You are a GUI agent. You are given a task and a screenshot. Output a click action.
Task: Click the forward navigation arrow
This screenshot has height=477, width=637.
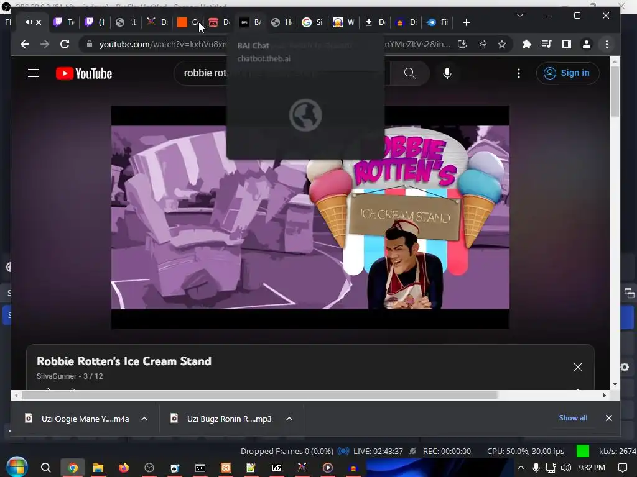45,44
